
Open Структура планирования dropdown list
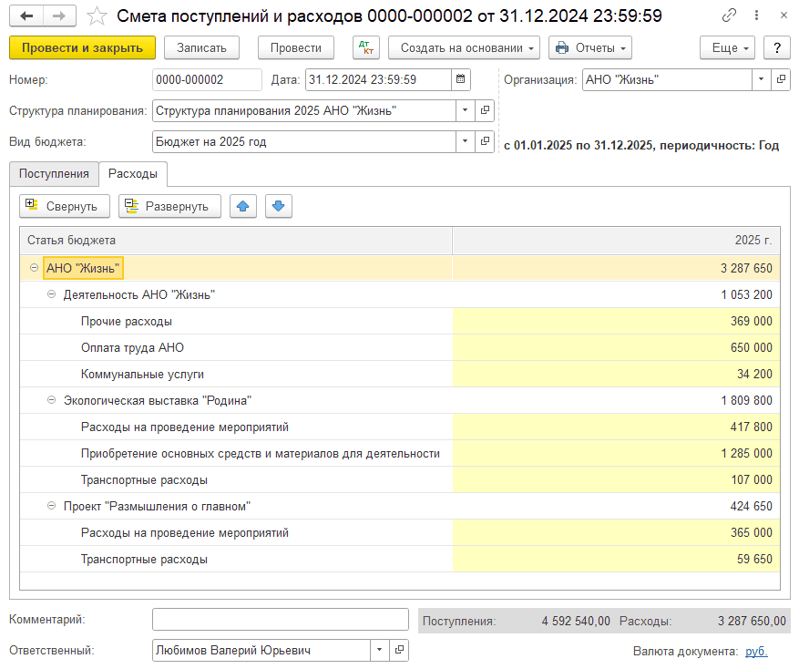coord(465,111)
